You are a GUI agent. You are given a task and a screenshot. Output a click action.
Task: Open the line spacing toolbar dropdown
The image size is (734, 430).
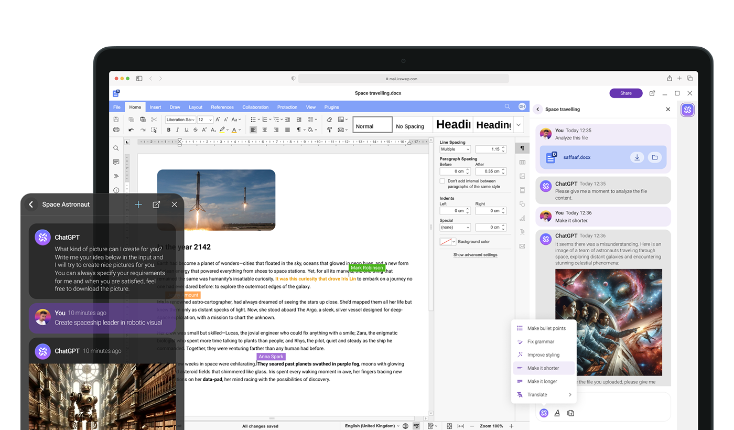pos(312,120)
